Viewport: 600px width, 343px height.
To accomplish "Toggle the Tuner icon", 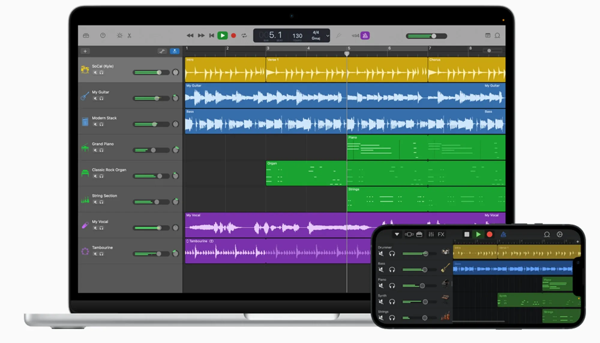I will (x=339, y=36).
